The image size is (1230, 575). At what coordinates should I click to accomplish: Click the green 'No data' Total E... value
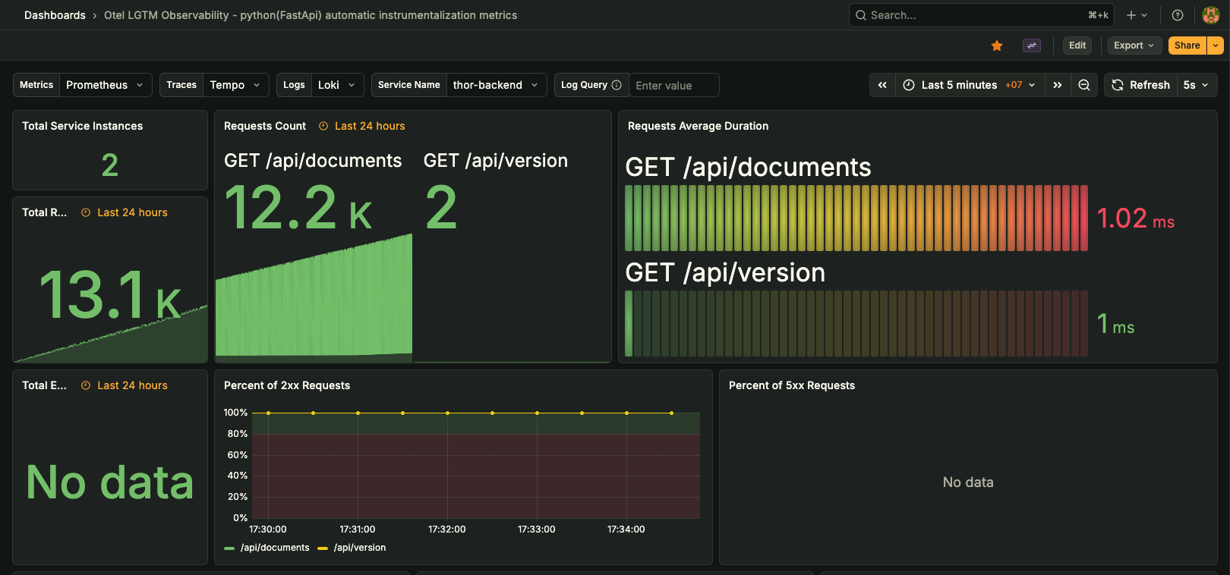pos(110,482)
